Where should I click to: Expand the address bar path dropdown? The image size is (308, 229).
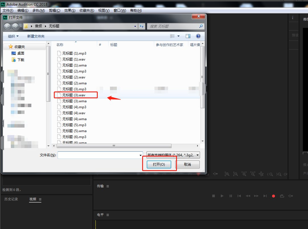click(x=135, y=26)
